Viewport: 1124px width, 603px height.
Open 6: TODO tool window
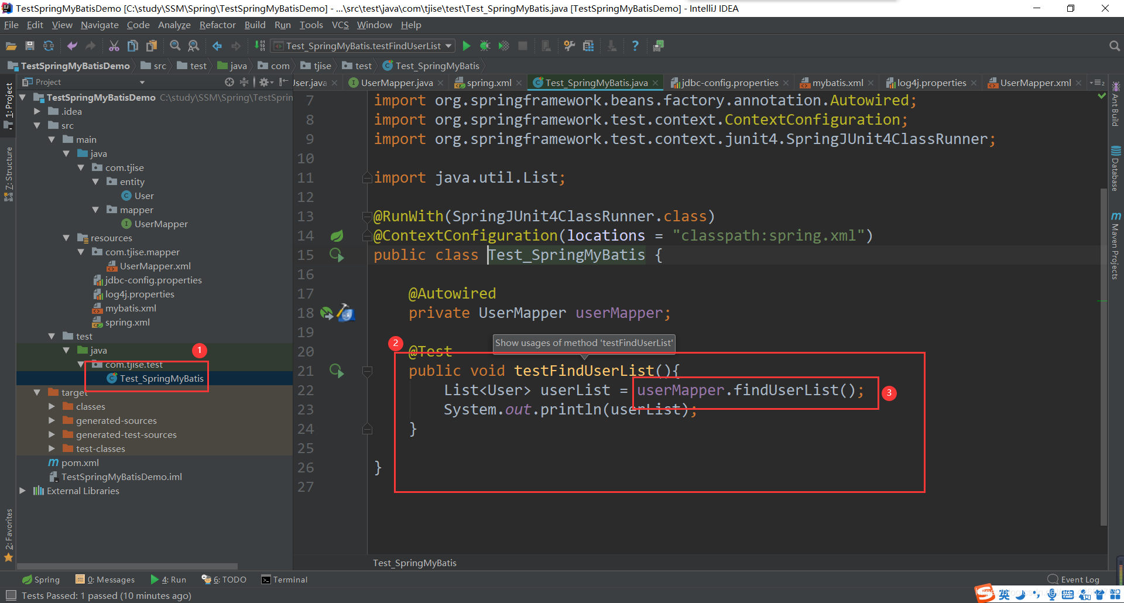(224, 580)
